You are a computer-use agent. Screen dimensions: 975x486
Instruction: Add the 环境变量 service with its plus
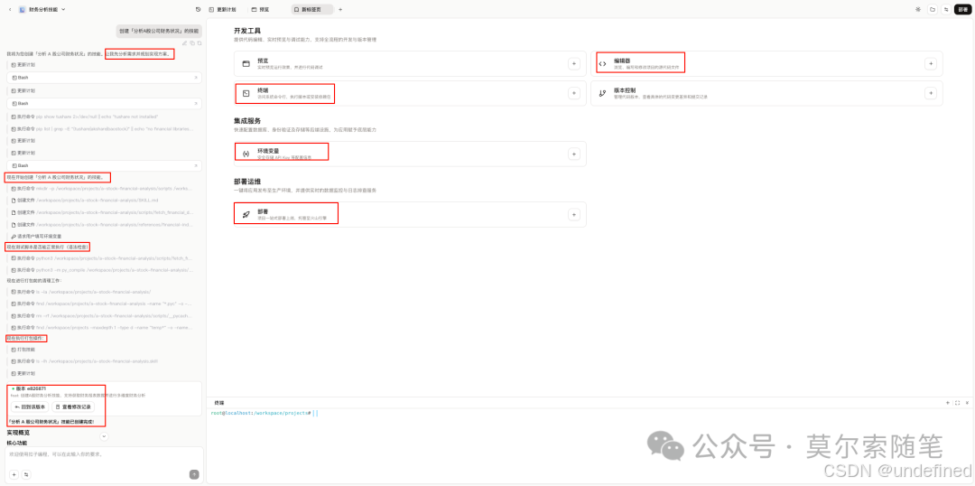574,153
